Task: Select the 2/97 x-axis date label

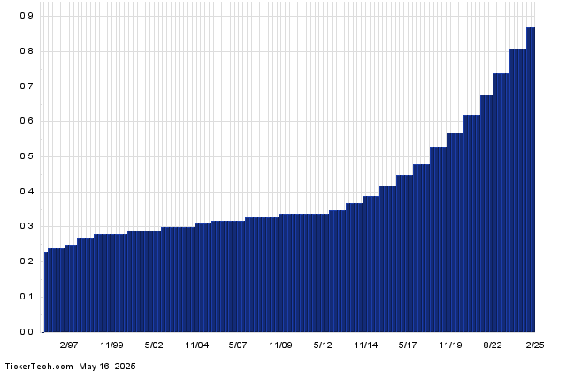Action: click(x=69, y=345)
